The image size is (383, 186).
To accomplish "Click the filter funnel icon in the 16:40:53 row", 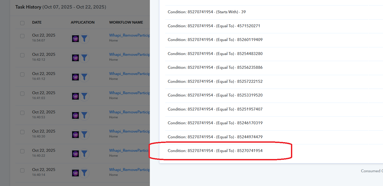I will (x=84, y=115).
